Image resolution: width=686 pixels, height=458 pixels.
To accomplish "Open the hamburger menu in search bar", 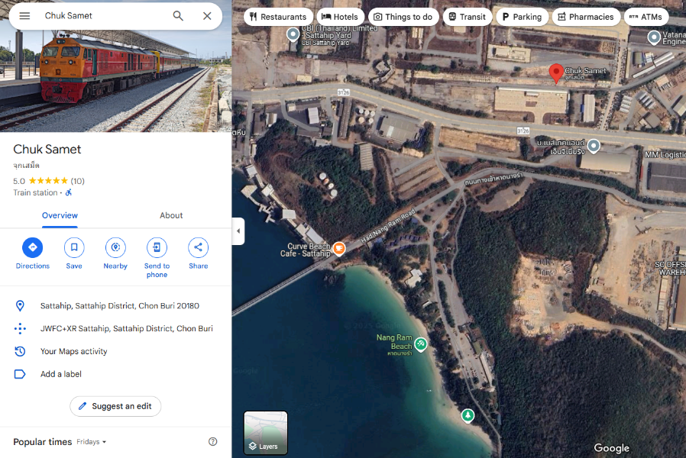I will pyautogui.click(x=24, y=16).
